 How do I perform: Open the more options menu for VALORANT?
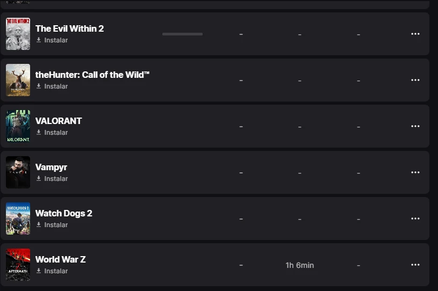click(415, 126)
